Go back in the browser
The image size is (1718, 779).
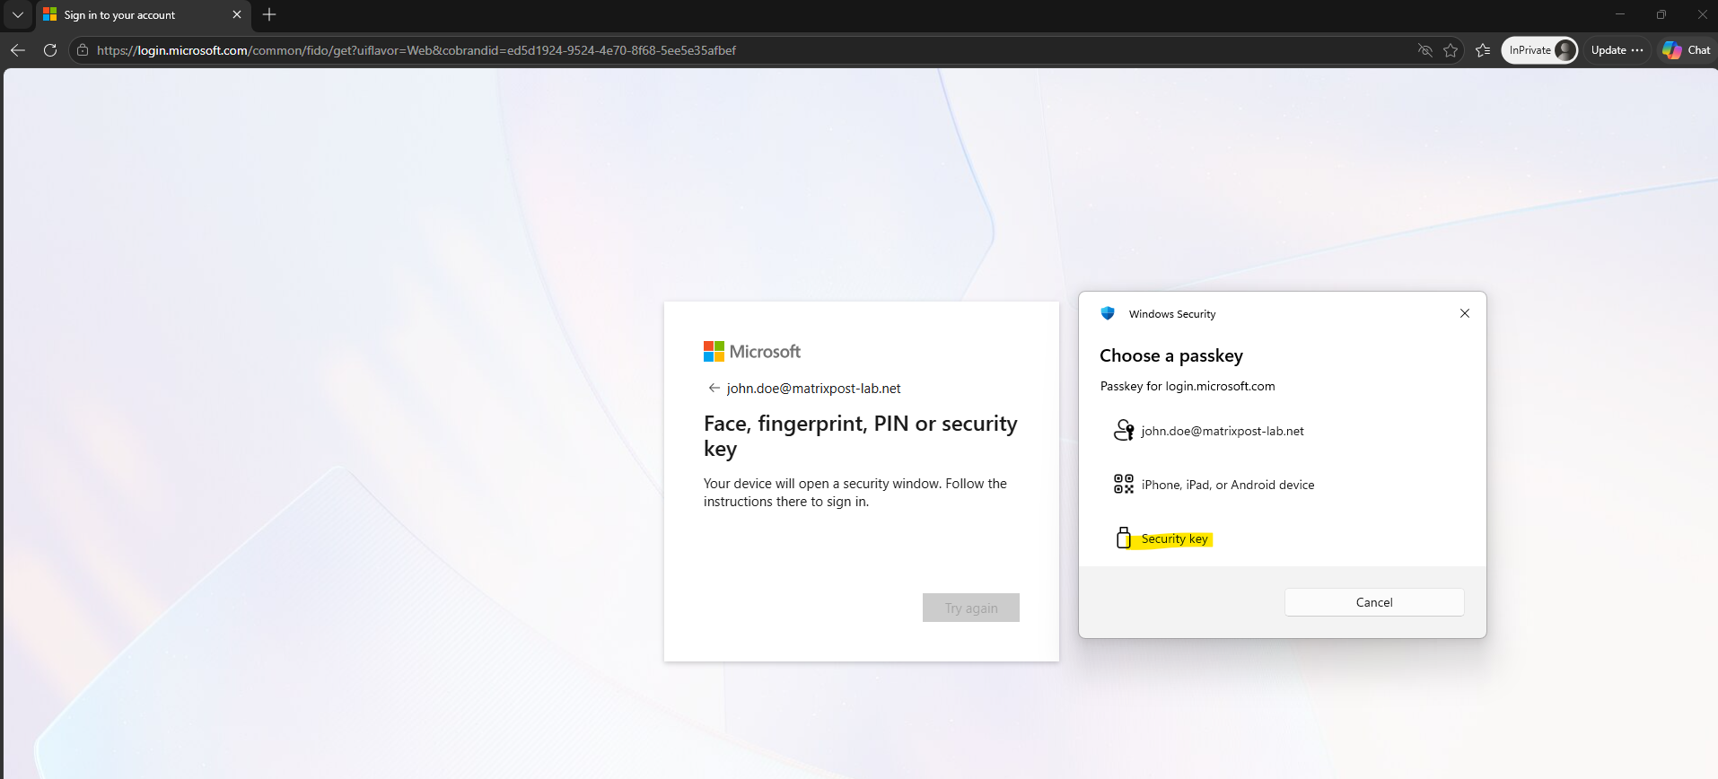(x=18, y=50)
